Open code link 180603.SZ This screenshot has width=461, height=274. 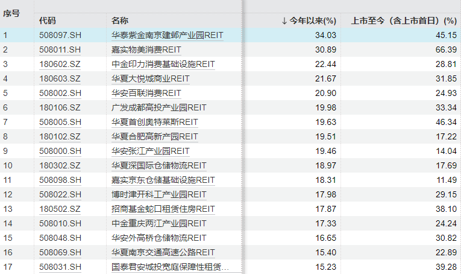coord(60,78)
